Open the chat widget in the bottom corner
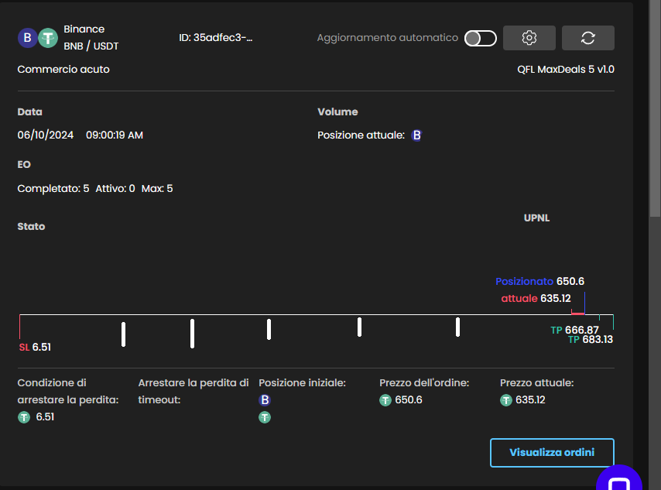The height and width of the screenshot is (490, 661). coord(619,481)
